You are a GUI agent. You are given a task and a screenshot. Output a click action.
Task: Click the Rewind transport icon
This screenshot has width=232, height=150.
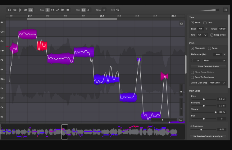coord(15,10)
